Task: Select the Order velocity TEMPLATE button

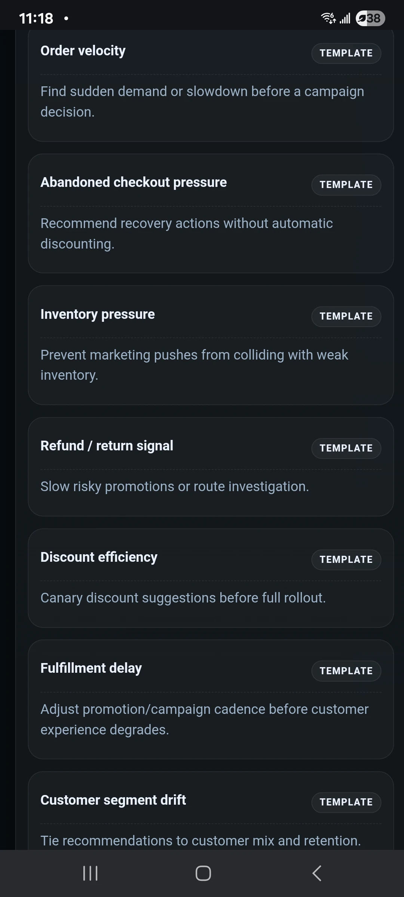Action: click(x=346, y=53)
